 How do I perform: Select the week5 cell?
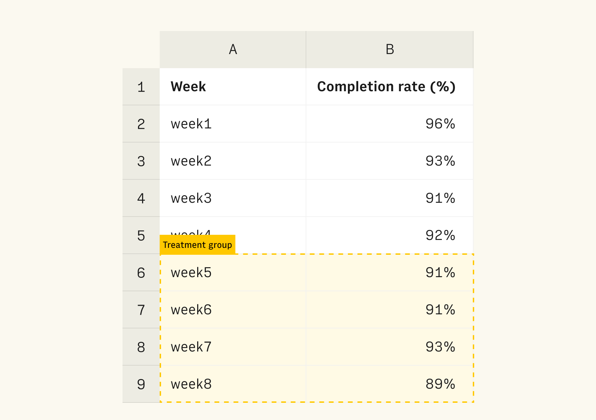pos(233,273)
